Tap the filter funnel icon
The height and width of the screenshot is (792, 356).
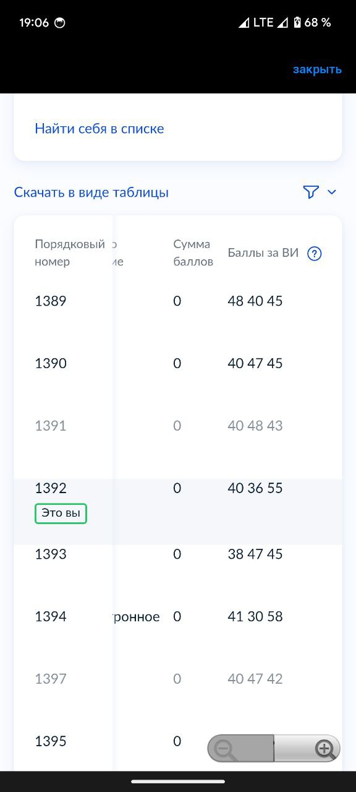coord(311,192)
